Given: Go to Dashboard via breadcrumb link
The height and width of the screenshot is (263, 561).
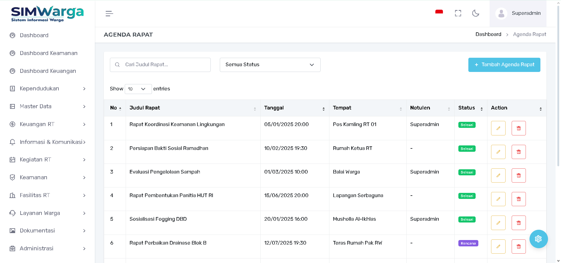Looking at the screenshot, I should (488, 34).
